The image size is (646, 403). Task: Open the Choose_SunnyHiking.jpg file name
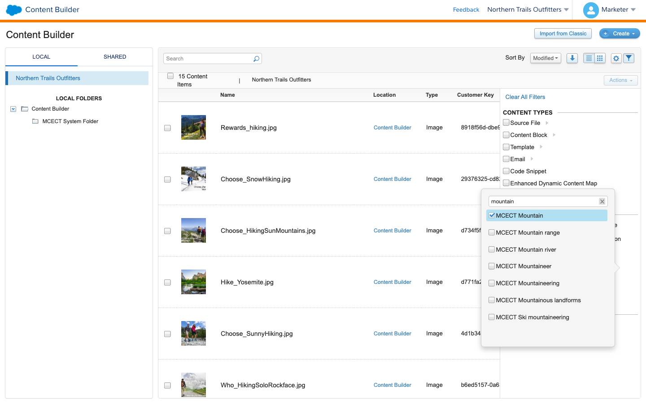[x=257, y=334]
